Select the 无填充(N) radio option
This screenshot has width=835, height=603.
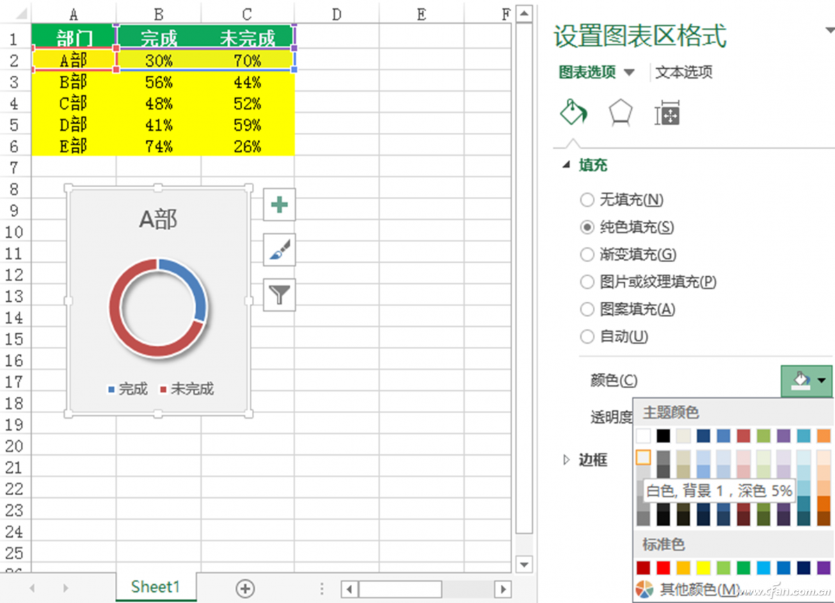click(x=587, y=200)
